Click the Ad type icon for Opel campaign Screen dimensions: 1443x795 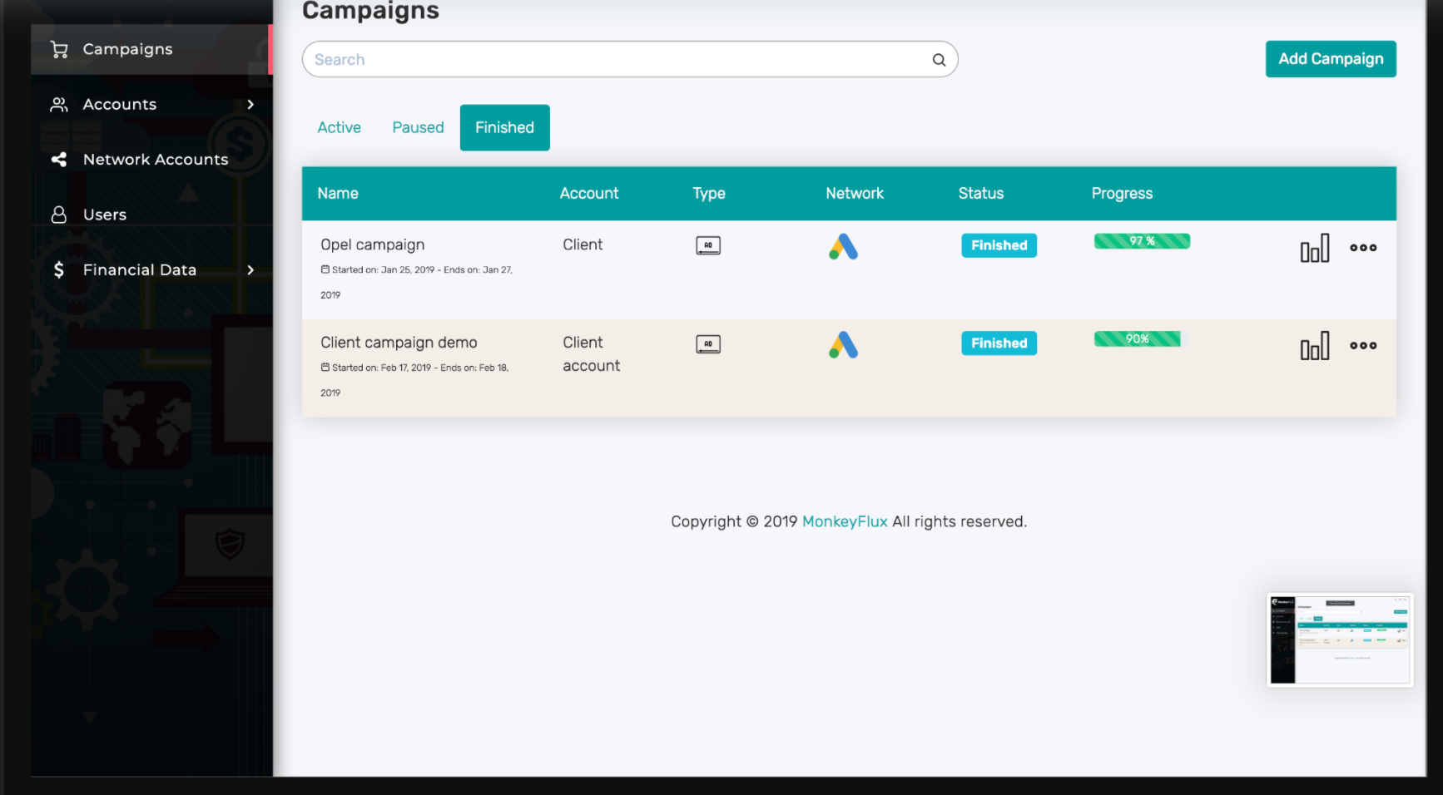708,244
